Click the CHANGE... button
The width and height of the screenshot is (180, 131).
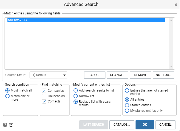[x=118, y=75]
